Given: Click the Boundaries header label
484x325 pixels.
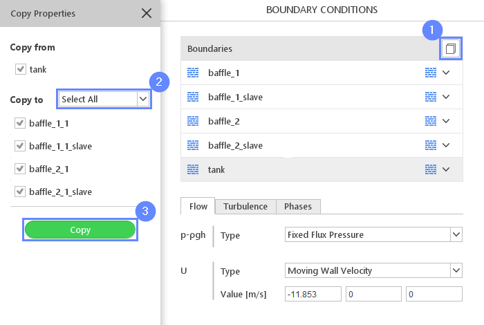Looking at the screenshot, I should point(210,48).
